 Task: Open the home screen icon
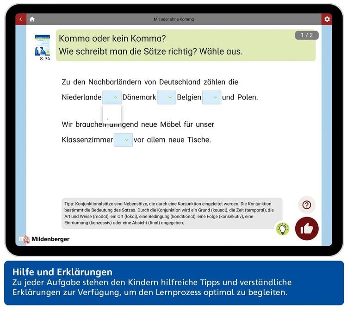(x=32, y=19)
